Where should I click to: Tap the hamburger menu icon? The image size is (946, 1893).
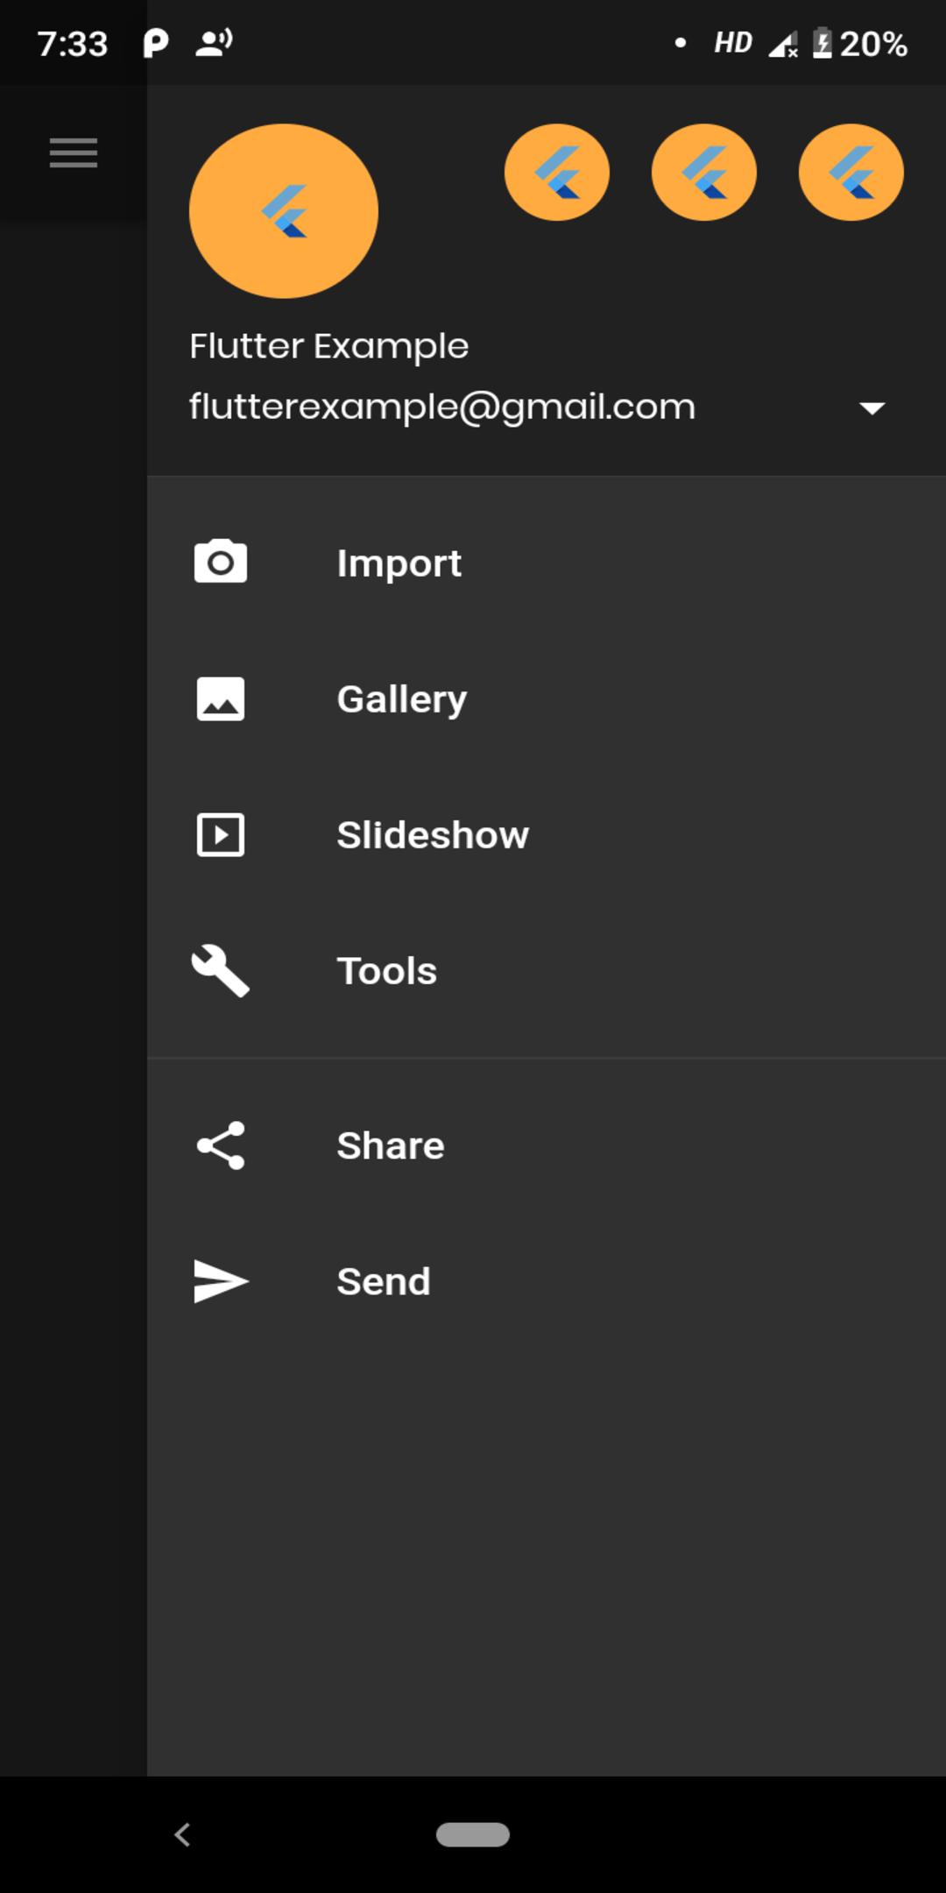coord(74,153)
